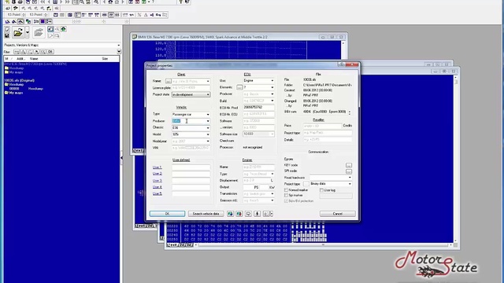Open the Transmission dropdown
Viewport: 504px width, 283px height.
272,194
